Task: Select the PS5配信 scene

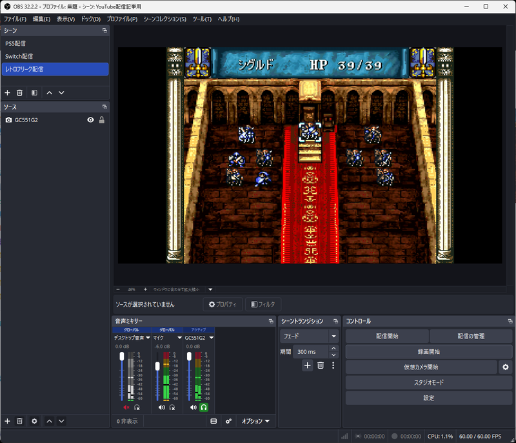Action: click(x=55, y=43)
